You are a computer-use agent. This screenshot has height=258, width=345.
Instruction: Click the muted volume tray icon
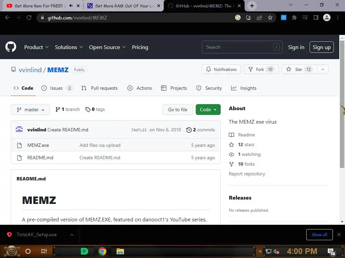click(x=276, y=251)
